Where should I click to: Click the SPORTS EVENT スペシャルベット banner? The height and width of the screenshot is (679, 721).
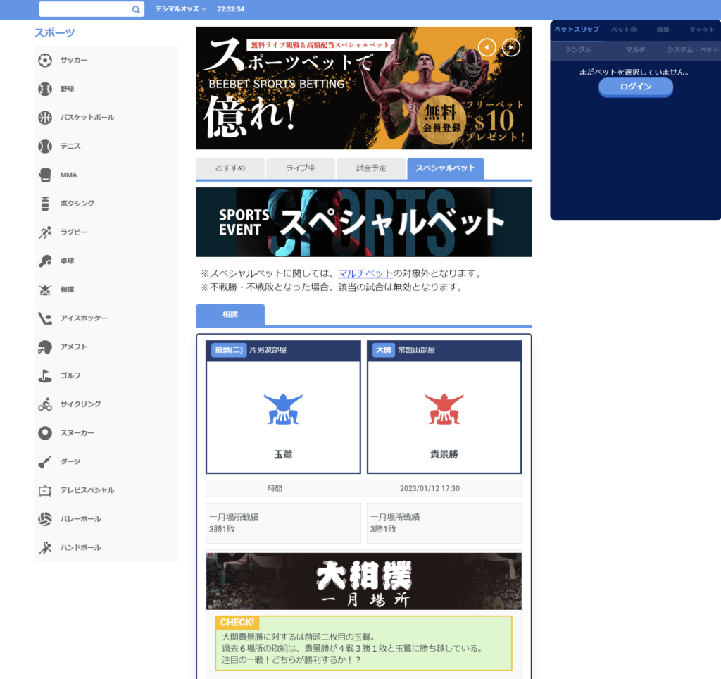point(364,222)
